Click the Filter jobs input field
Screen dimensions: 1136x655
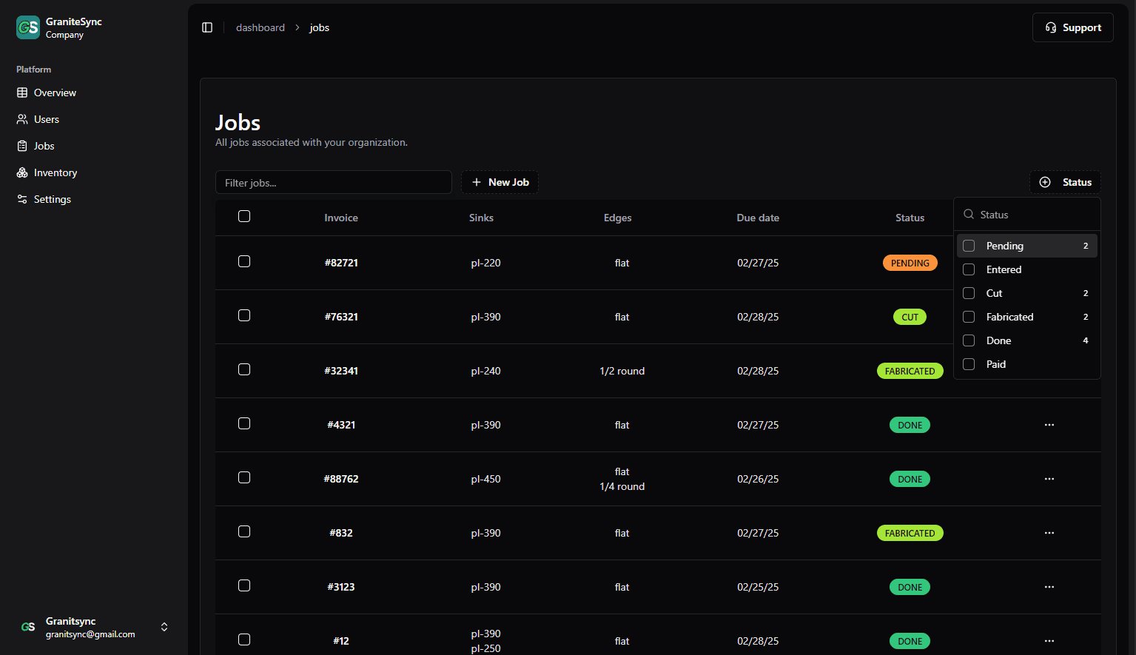pos(333,182)
